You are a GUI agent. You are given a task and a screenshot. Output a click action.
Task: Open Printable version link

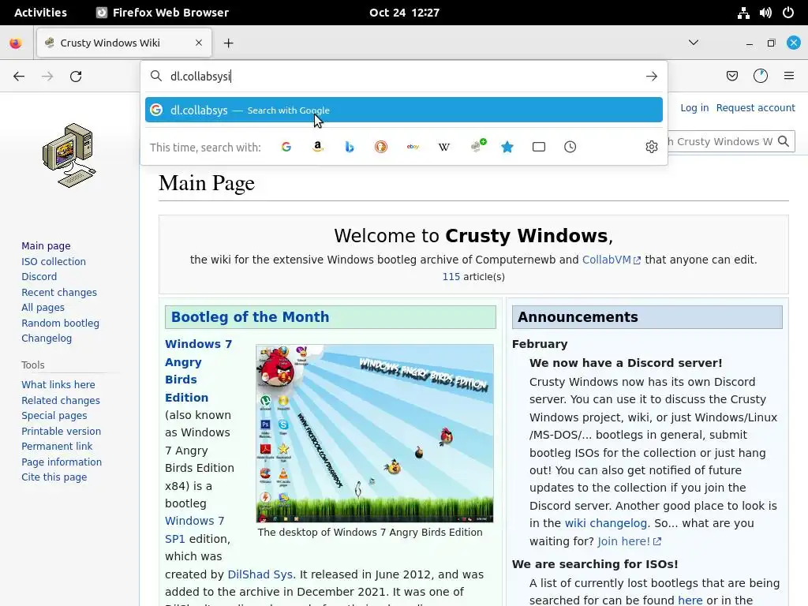[x=62, y=432]
